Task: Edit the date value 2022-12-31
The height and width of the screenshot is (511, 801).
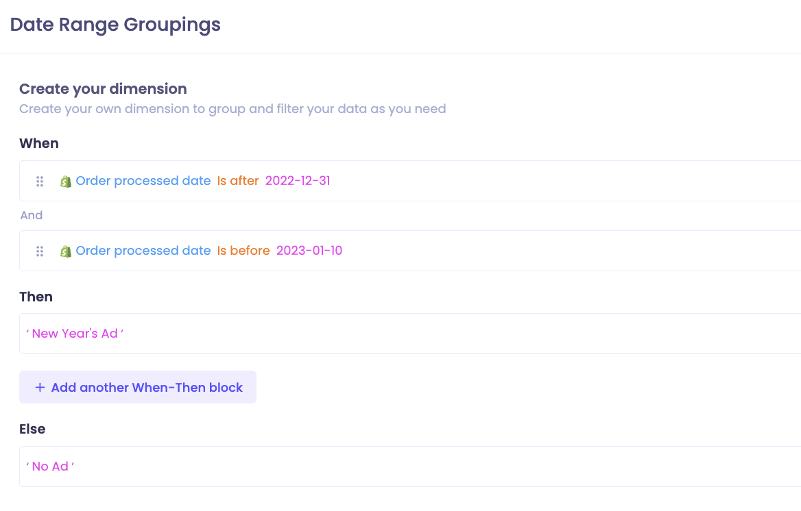Action: 298,181
